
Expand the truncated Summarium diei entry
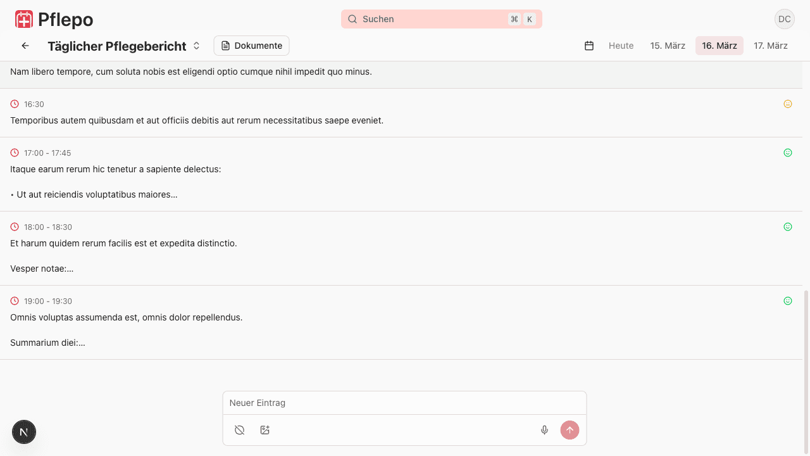point(47,343)
